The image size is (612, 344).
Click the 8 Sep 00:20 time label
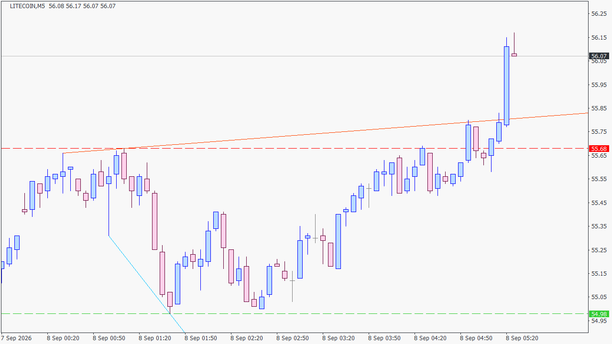coord(63,338)
